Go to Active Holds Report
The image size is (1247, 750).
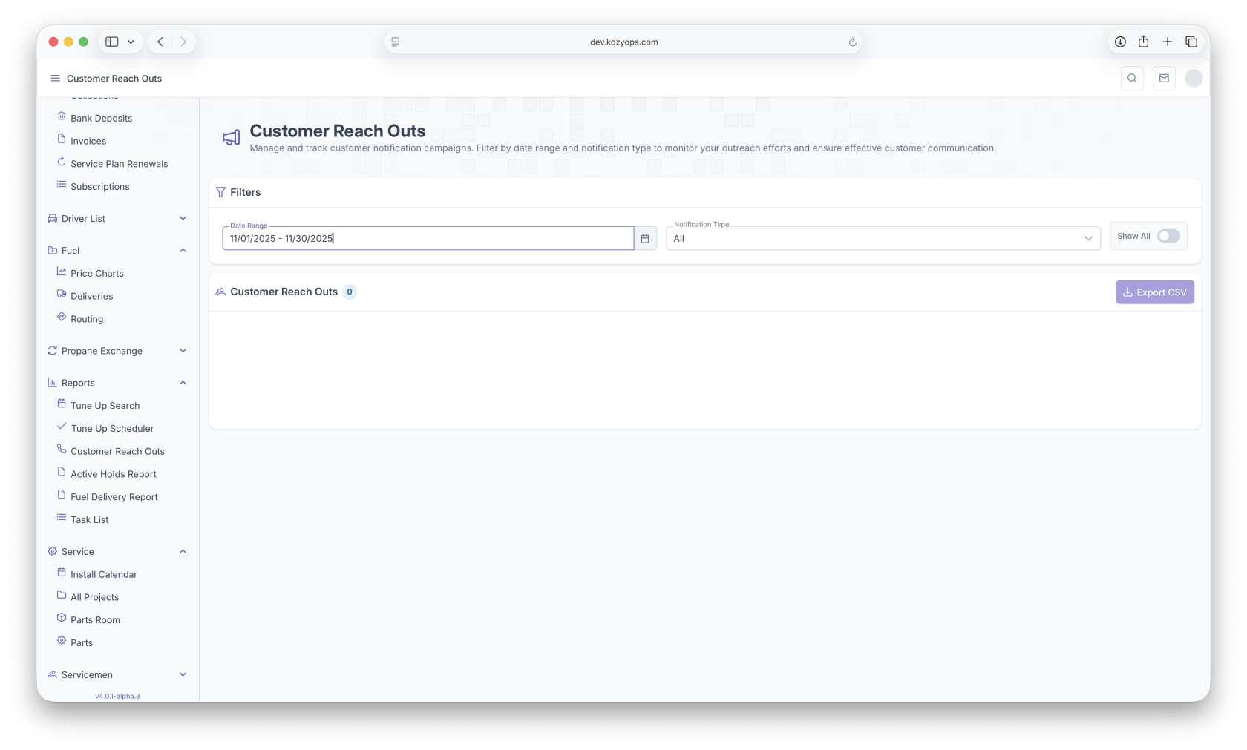click(114, 474)
